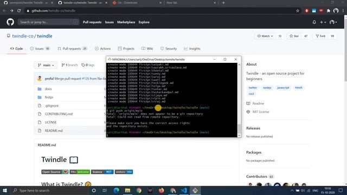Click the browser address bar

click(161, 11)
